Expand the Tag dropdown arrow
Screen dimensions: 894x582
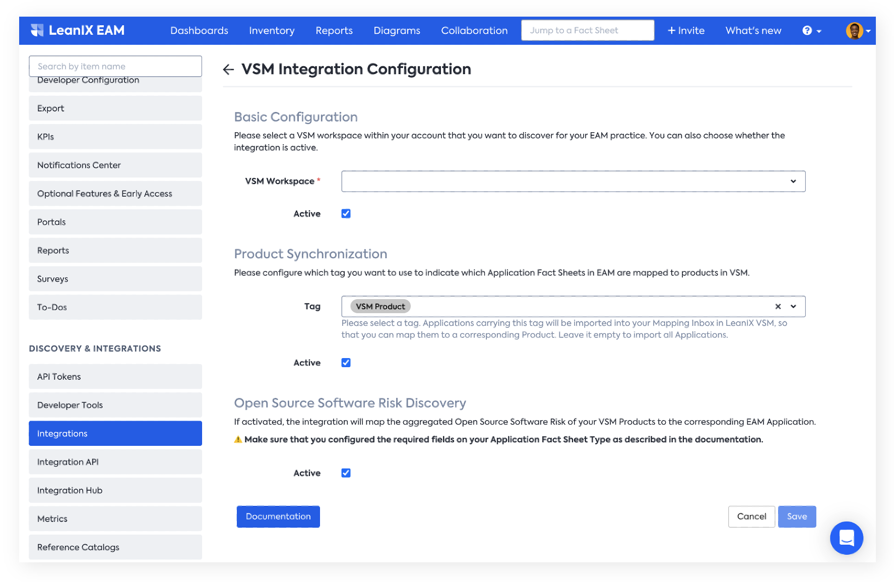pos(793,306)
